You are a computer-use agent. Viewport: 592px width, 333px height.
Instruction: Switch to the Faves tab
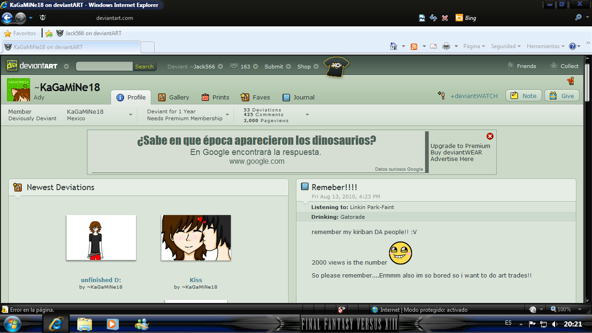pos(255,97)
